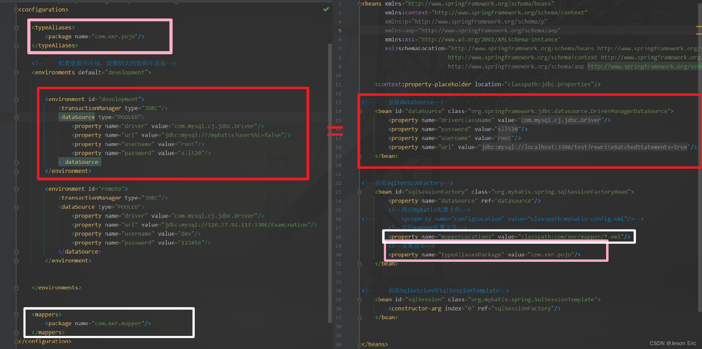Click the closing </configuration> tag
The height and width of the screenshot is (349, 702).
point(45,341)
